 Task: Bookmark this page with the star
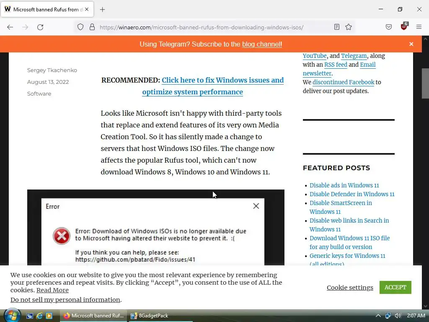coord(348,27)
